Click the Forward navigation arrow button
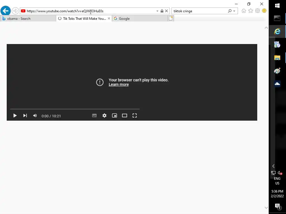 pos(15,11)
